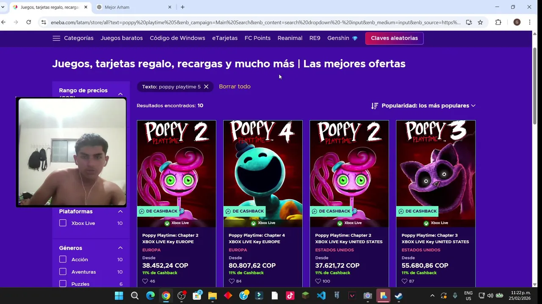Click Poppy Playtime 3 cover image

[436, 173]
